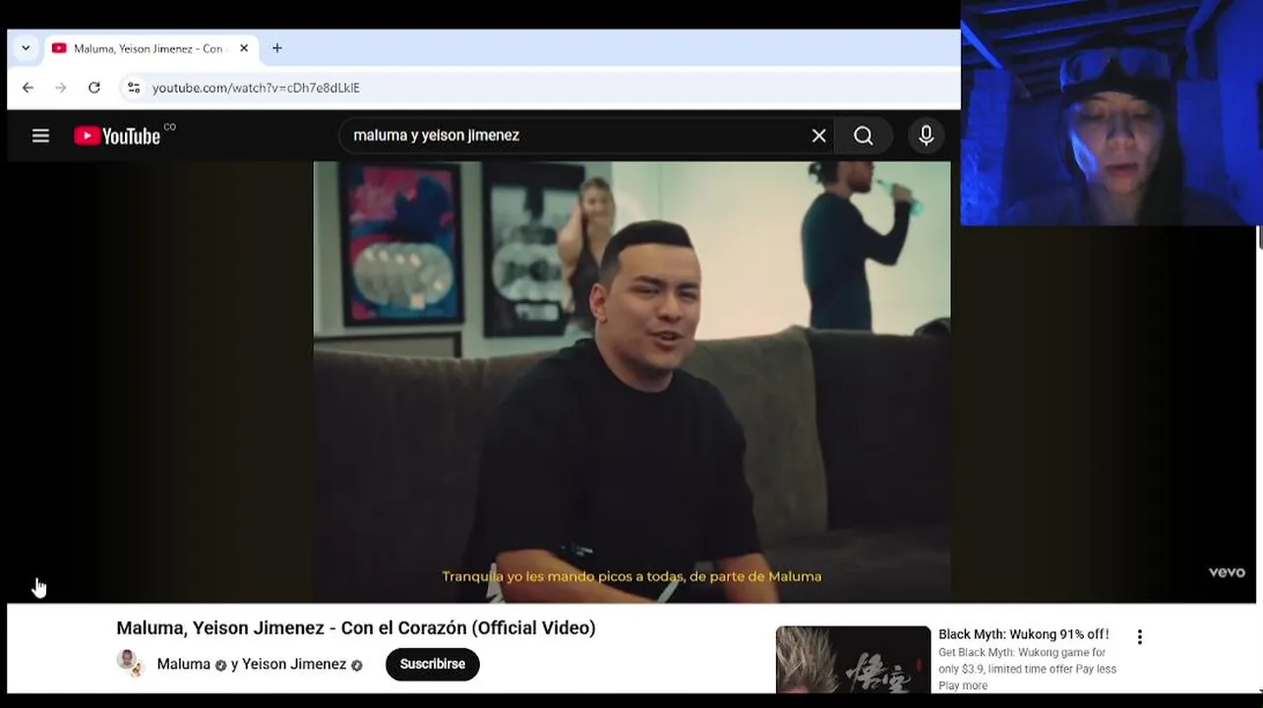Viewport: 1263px width, 708px height.
Task: Reload the page with the refresh icon
Action: [x=94, y=88]
